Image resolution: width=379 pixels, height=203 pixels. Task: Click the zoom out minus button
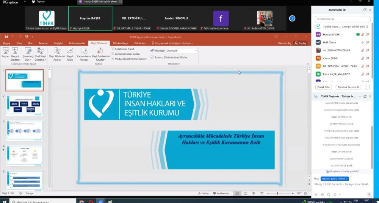click(x=268, y=194)
